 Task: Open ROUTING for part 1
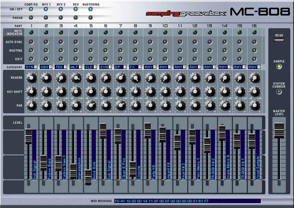(31, 51)
